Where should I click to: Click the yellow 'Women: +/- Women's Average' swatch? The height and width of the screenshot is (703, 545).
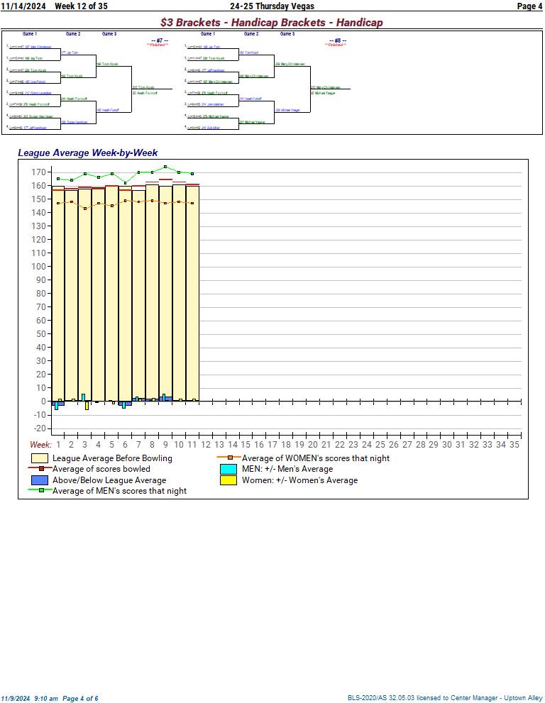(229, 480)
